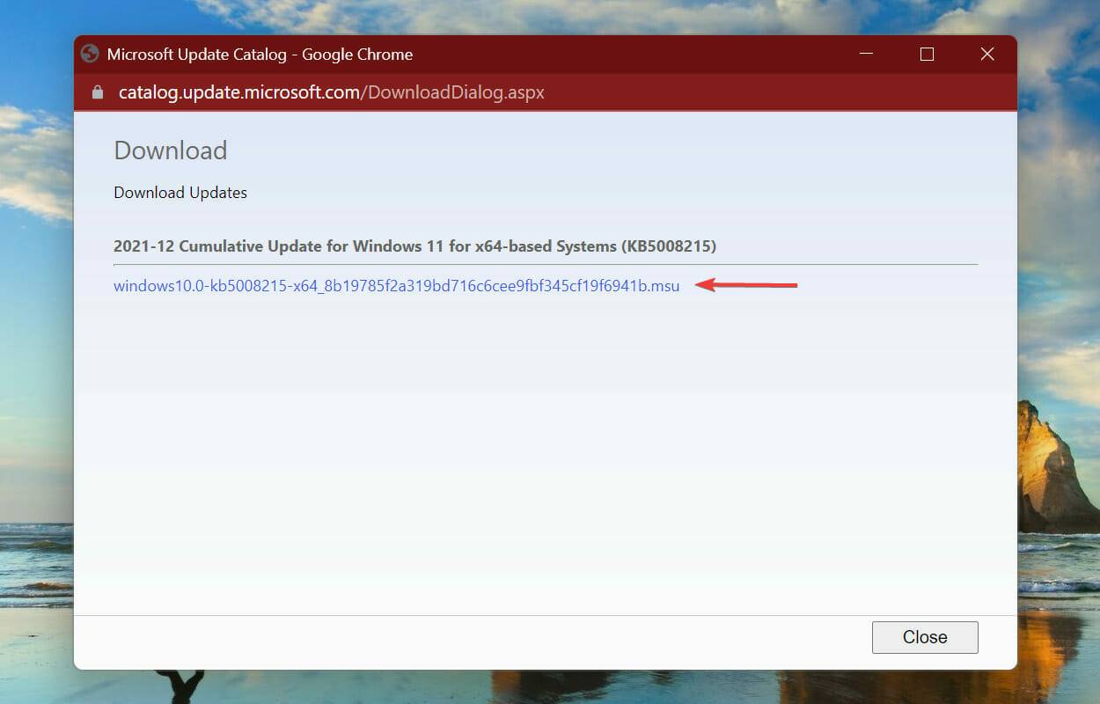This screenshot has height=704, width=1100.
Task: Click the Download page heading
Action: click(x=170, y=150)
